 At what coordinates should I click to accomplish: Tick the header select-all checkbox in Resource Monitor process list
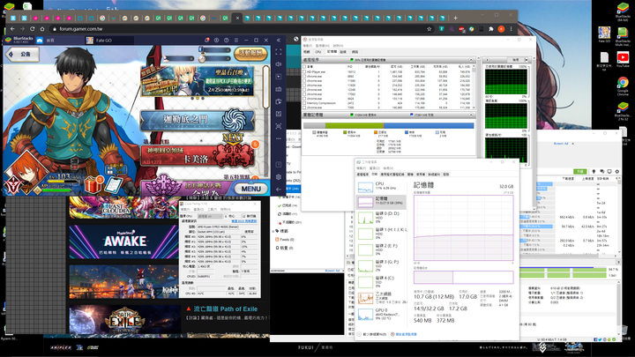pyautogui.click(x=304, y=66)
